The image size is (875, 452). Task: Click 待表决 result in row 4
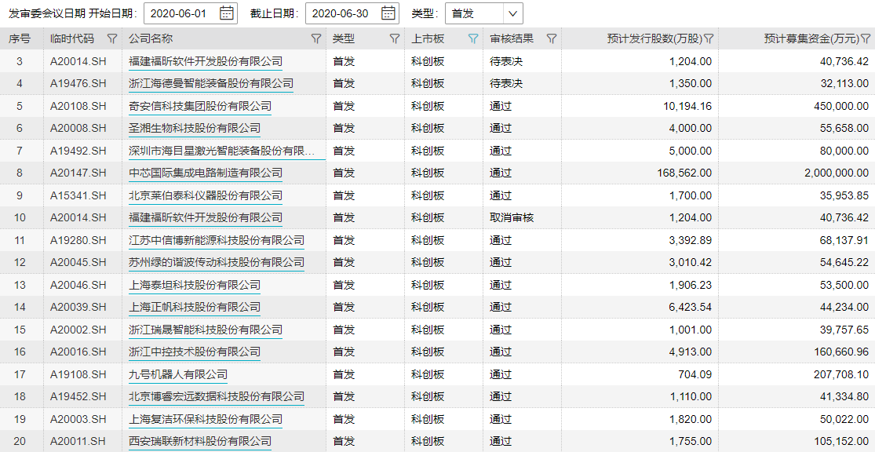[x=506, y=84]
